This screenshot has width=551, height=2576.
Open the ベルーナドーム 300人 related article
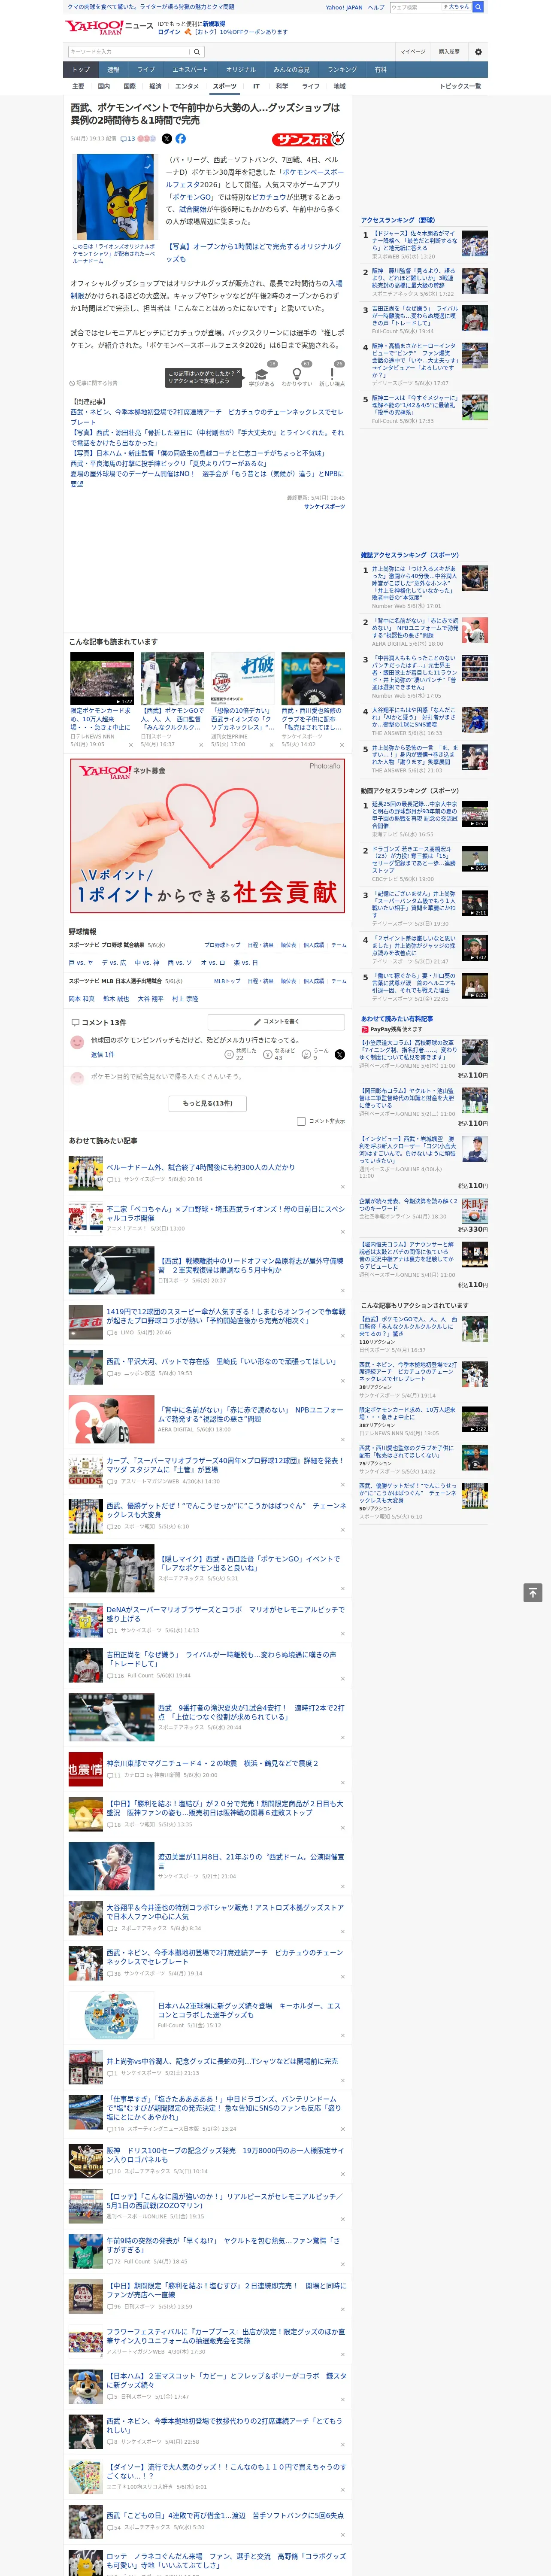pos(201,1167)
